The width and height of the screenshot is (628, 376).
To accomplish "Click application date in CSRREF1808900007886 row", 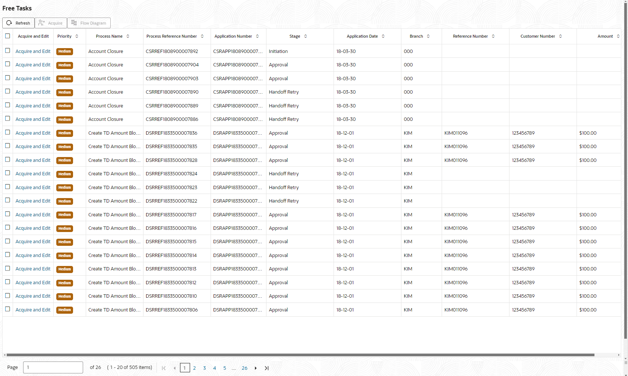I will point(346,119).
